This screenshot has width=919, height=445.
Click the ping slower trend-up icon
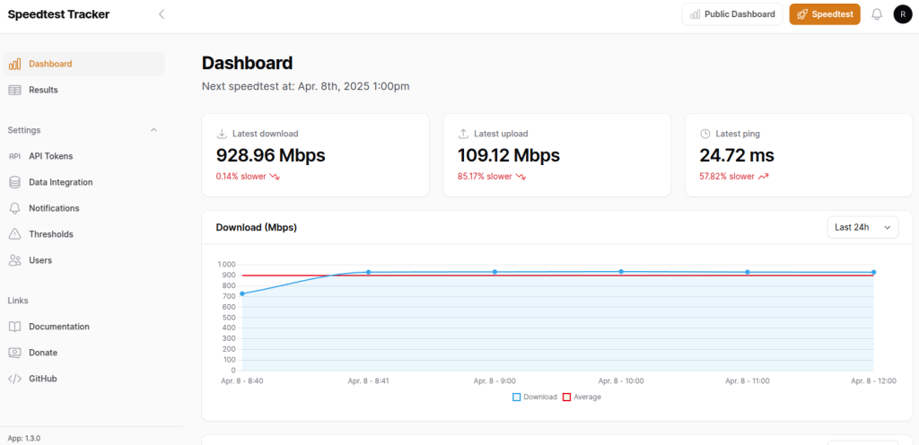[x=763, y=176]
